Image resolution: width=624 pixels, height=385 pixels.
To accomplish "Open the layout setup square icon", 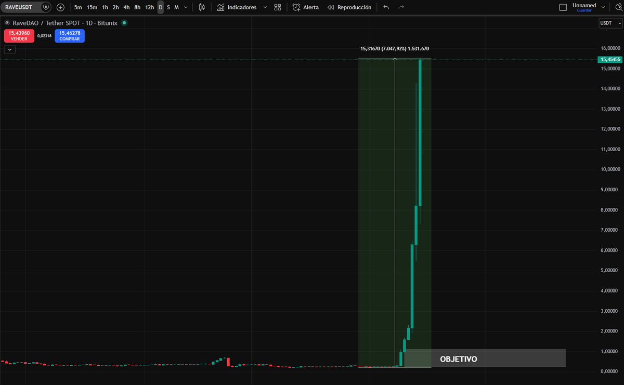I will coord(563,7).
